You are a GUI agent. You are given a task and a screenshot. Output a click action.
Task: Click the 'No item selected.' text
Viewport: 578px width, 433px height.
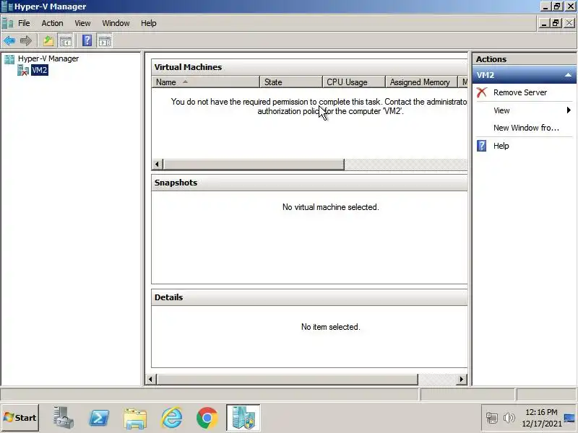tap(331, 327)
